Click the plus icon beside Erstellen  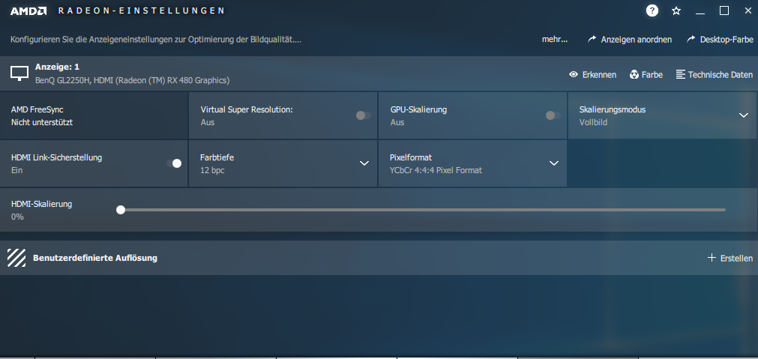712,258
